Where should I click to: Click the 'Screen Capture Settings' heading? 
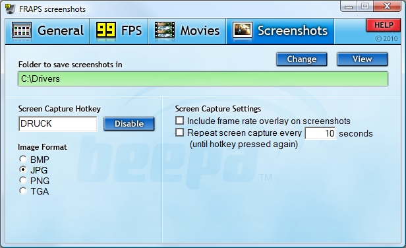point(217,109)
